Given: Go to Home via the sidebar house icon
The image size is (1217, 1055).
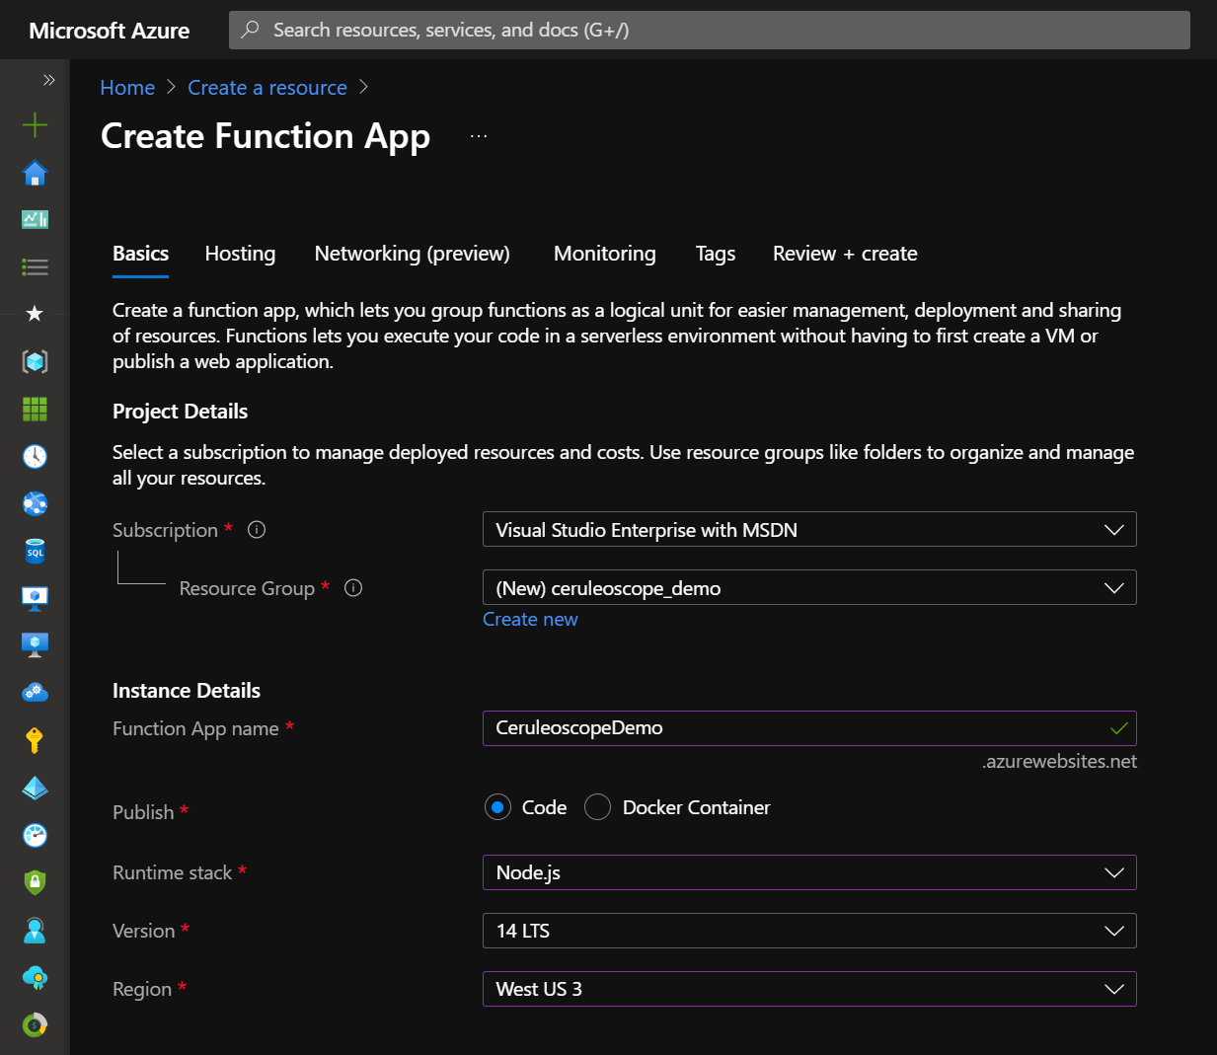Looking at the screenshot, I should (35, 173).
